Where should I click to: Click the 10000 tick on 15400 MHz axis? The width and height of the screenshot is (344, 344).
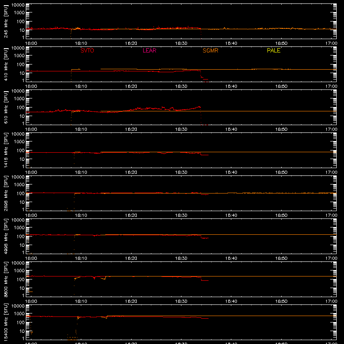[18, 306]
